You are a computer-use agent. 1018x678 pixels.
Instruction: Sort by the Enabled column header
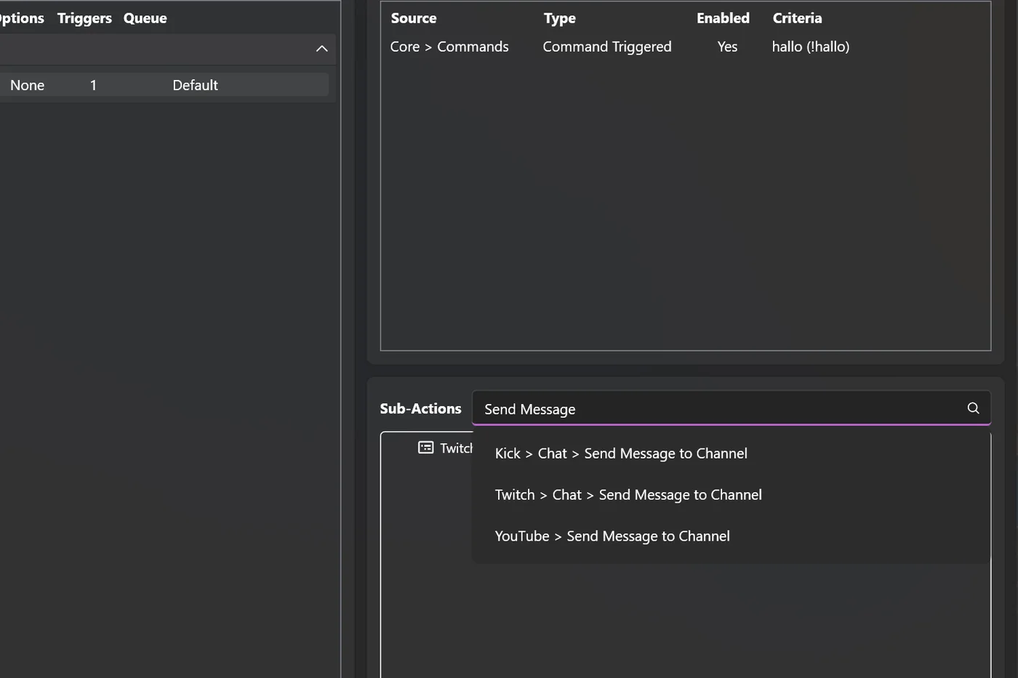tap(723, 18)
